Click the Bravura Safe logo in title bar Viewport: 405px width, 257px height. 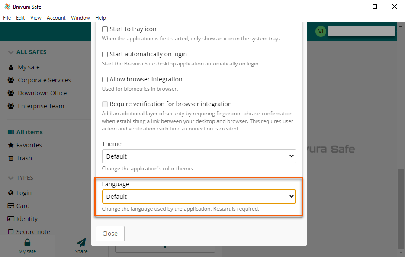pos(7,7)
